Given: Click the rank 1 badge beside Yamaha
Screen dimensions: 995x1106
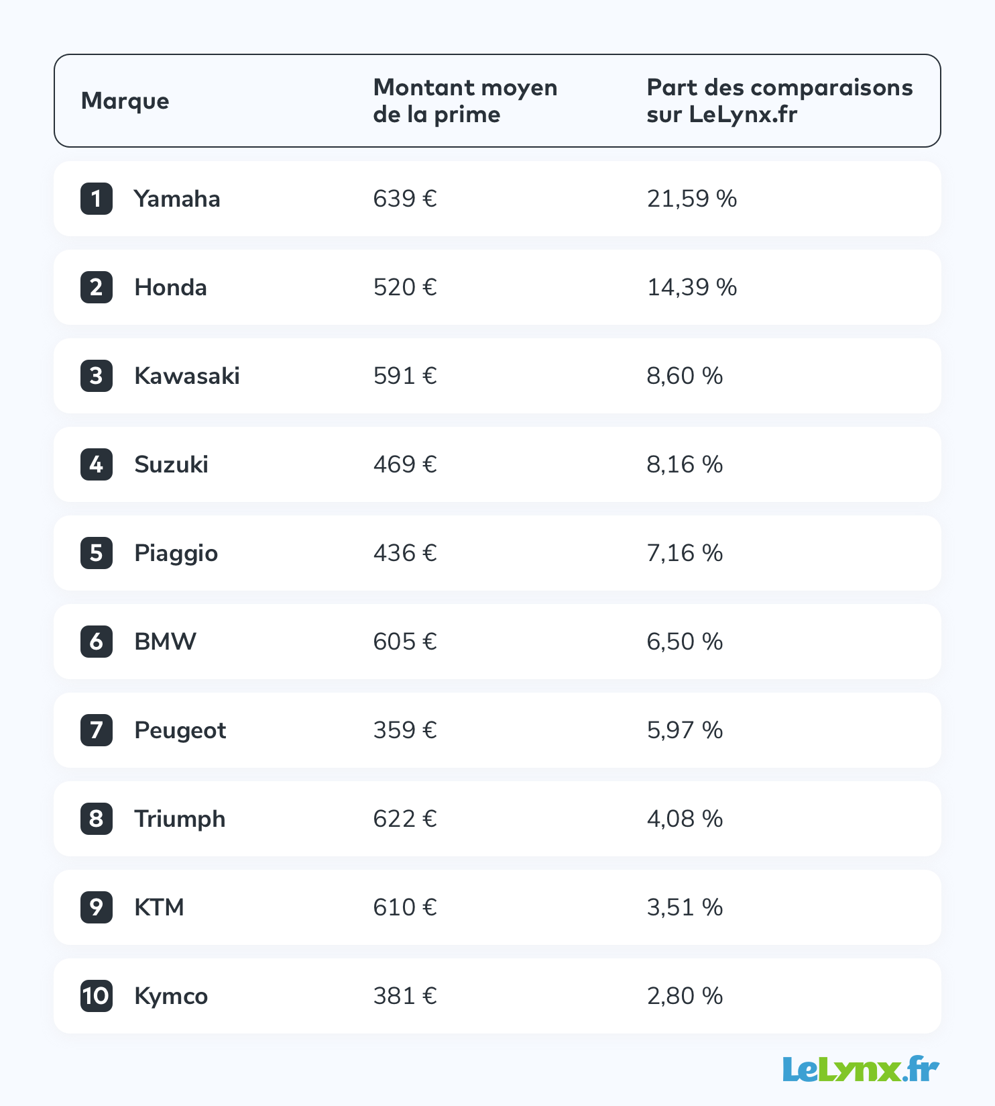Looking at the screenshot, I should click(x=97, y=199).
